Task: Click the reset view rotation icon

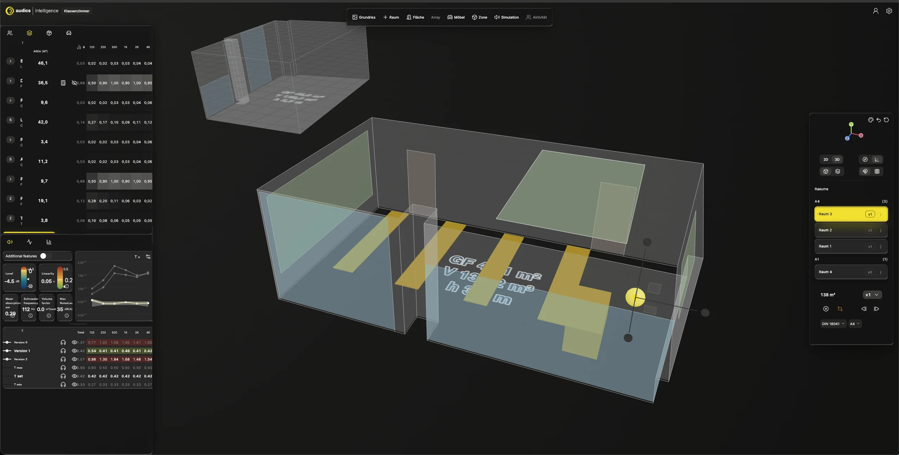Action: click(x=886, y=120)
